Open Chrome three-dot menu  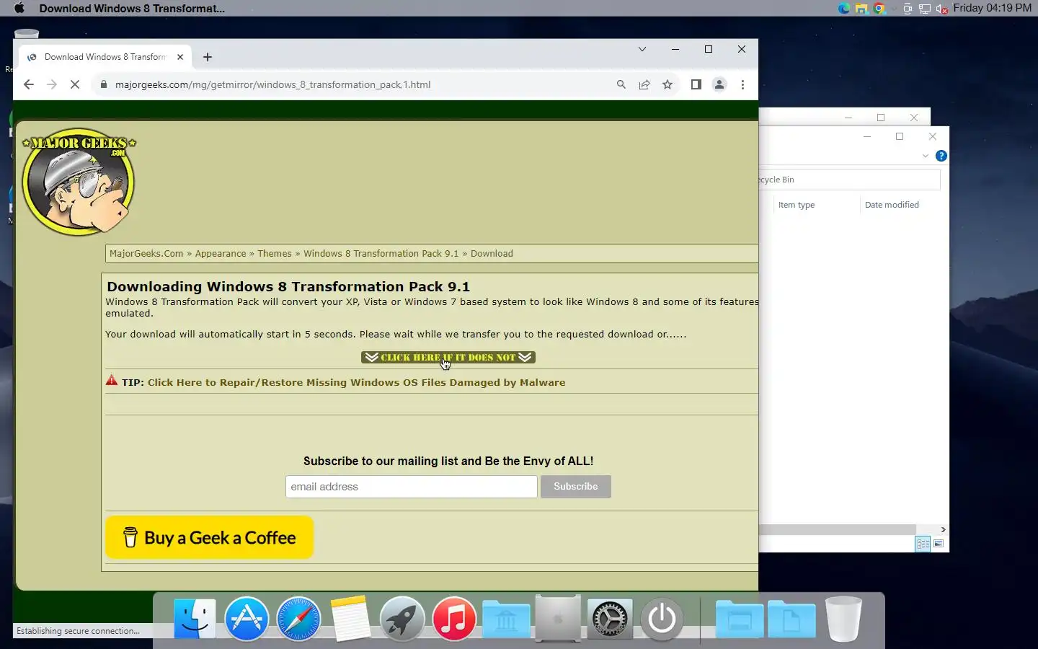pos(742,84)
